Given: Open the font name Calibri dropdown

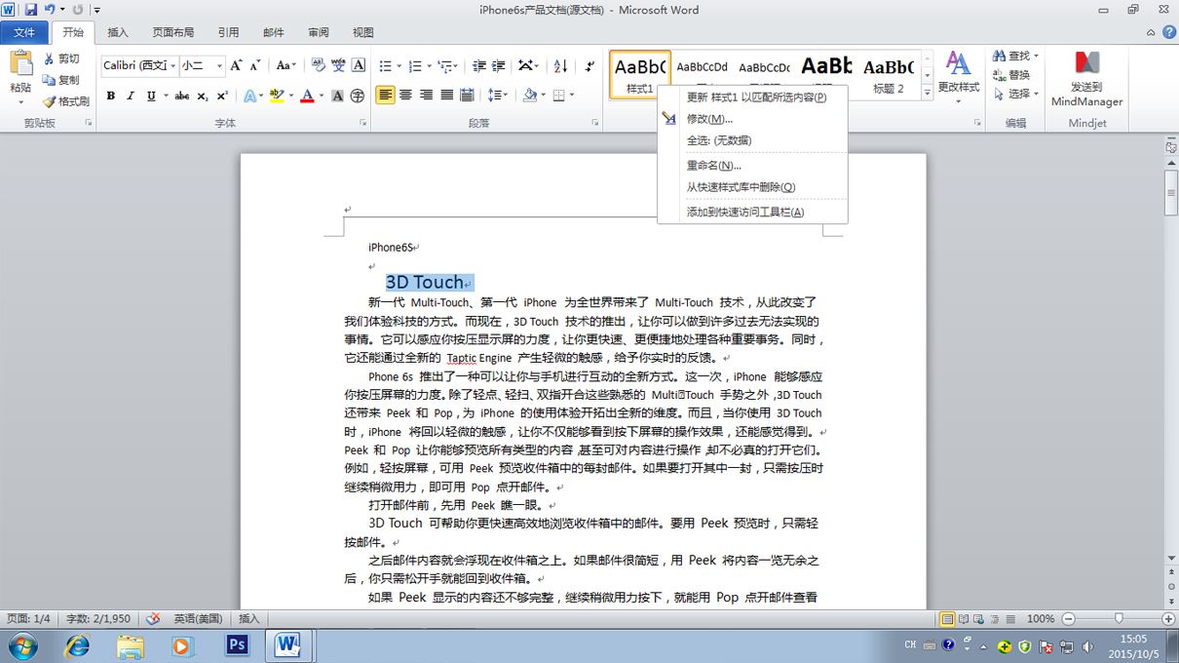Looking at the screenshot, I should pyautogui.click(x=172, y=65).
